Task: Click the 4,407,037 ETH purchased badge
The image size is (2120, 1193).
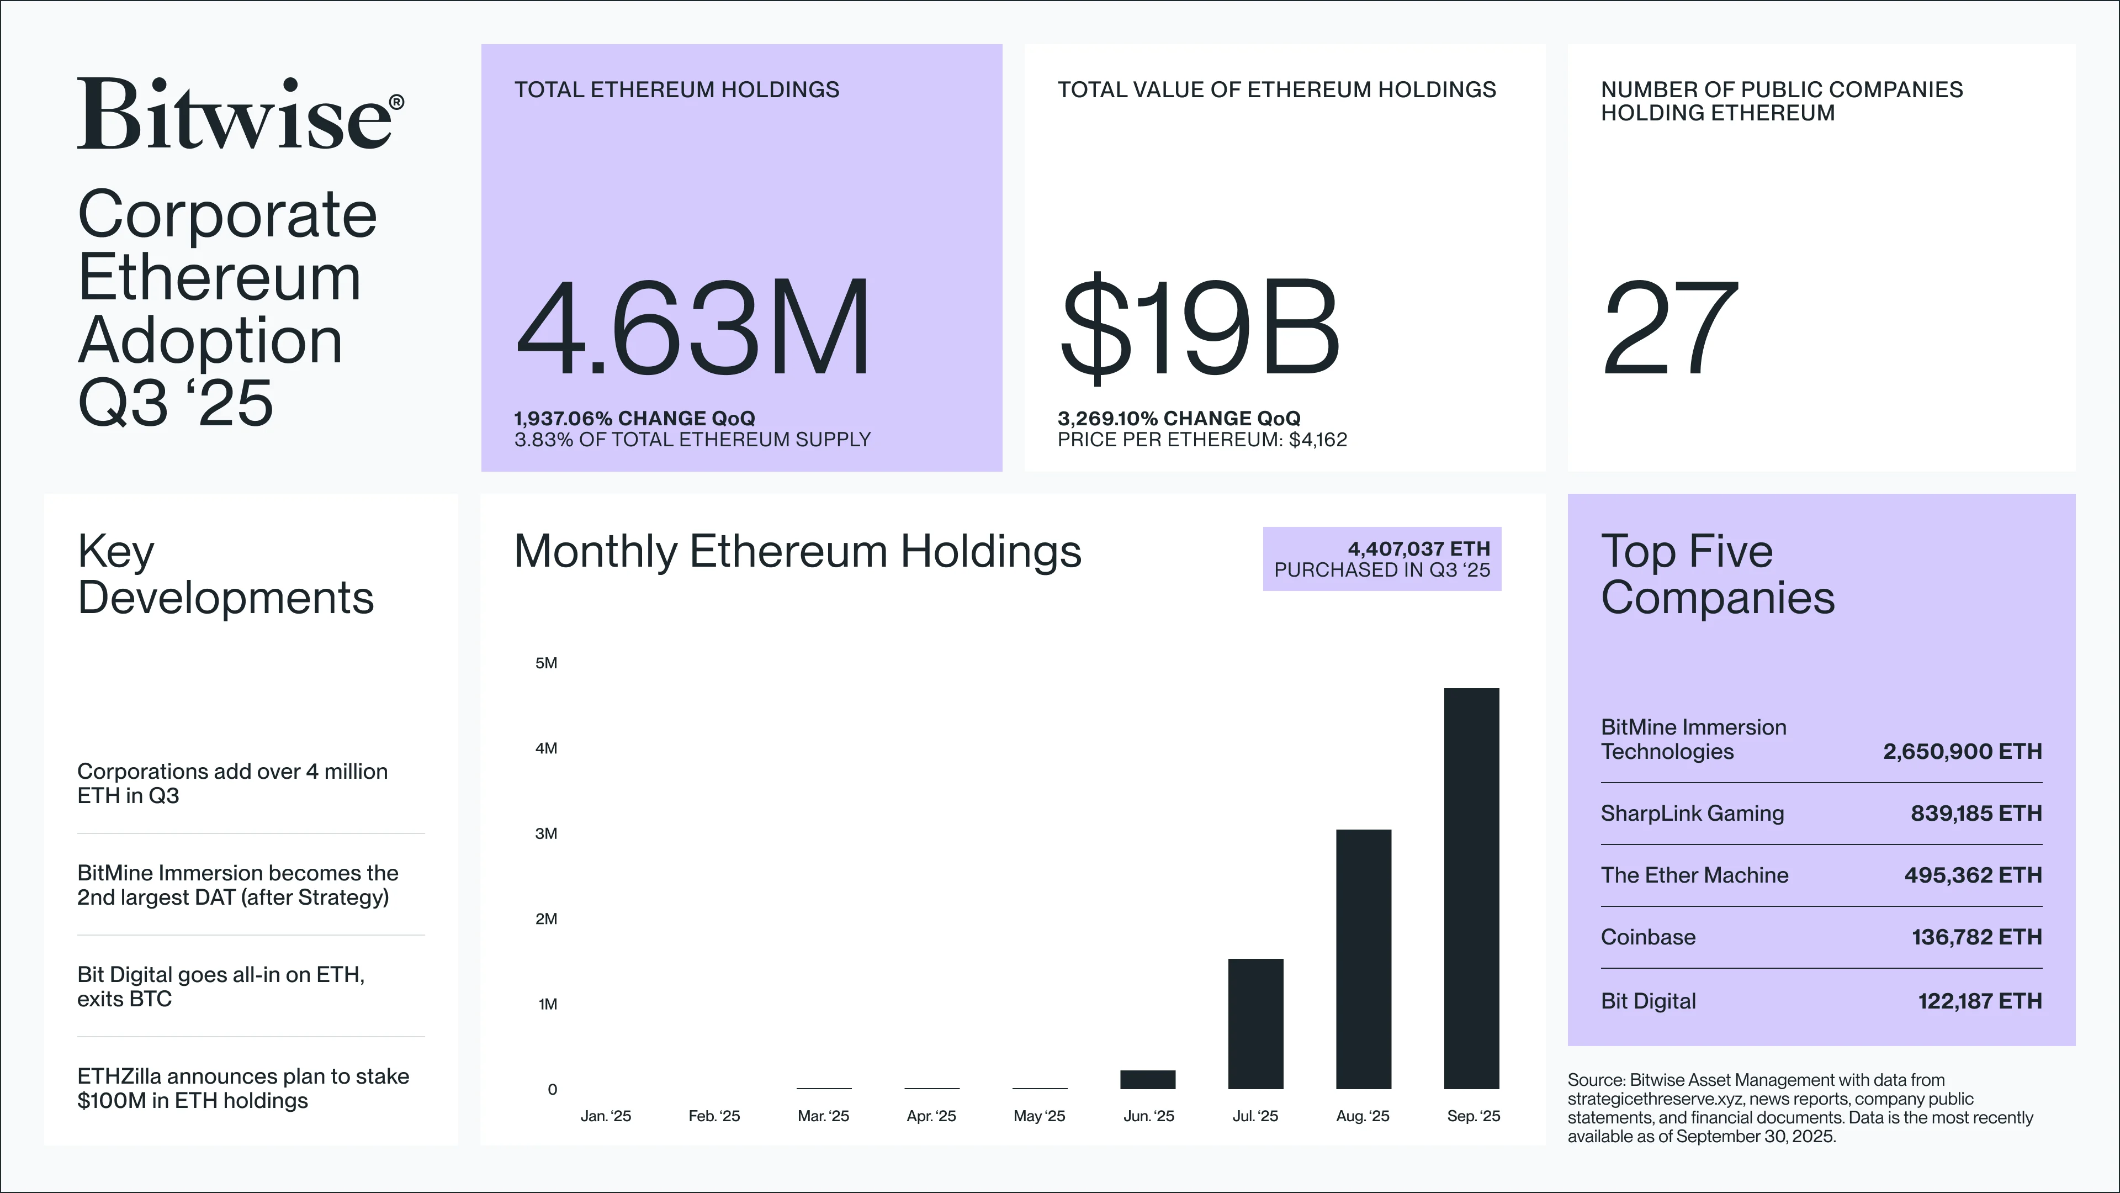Action: (x=1382, y=559)
